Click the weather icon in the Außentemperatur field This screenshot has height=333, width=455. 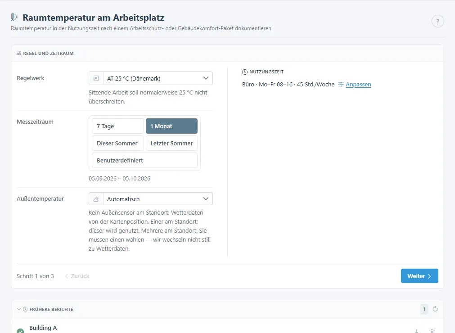96,199
